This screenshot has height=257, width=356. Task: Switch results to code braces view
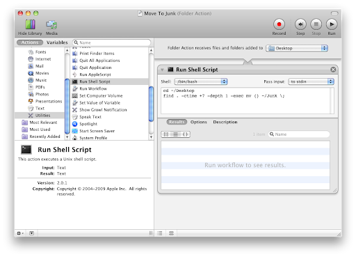click(x=185, y=134)
